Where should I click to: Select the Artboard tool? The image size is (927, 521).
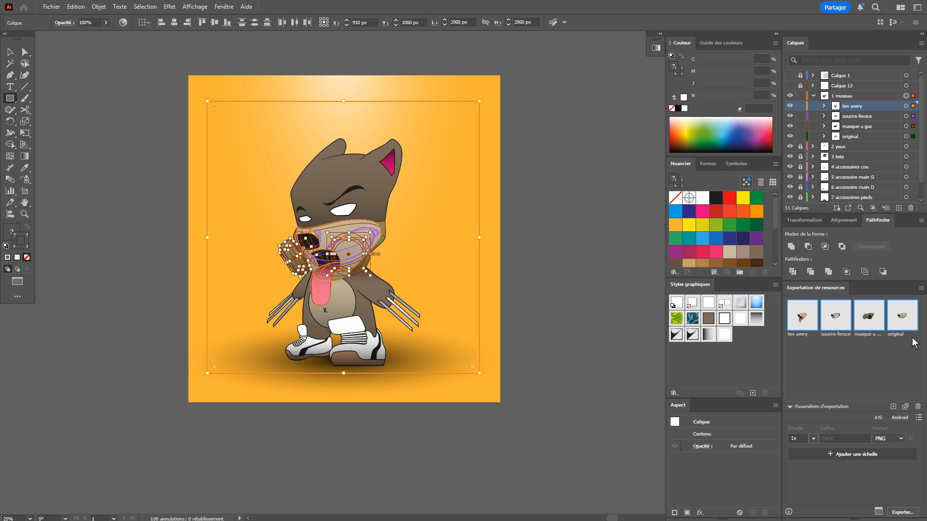[x=25, y=191]
